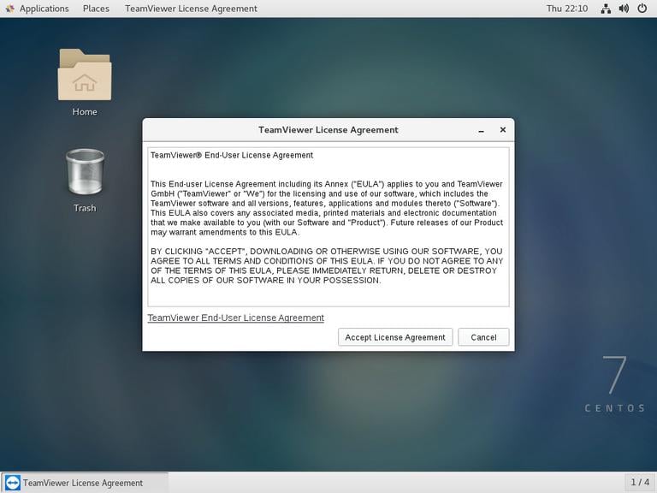The image size is (657, 493).
Task: Select the TeamViewer logo in the bottom taskbar
Action: 12,483
